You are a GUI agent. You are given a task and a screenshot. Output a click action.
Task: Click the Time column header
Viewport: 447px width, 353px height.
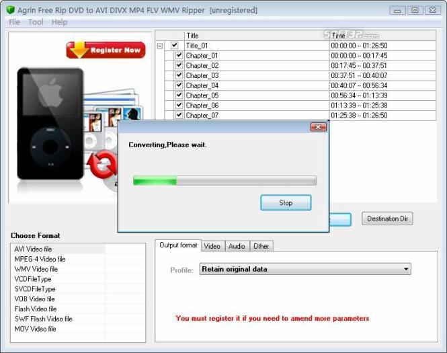382,36
